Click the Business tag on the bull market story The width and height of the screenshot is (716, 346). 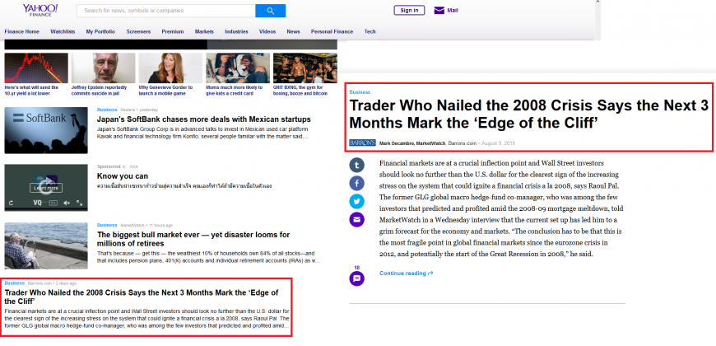(107, 226)
